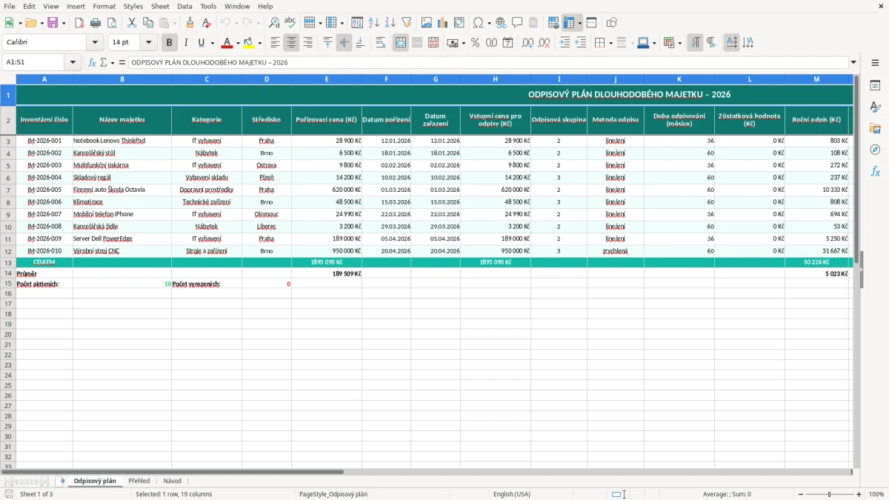Toggle Bold formatting
889x500 pixels.
pos(169,43)
